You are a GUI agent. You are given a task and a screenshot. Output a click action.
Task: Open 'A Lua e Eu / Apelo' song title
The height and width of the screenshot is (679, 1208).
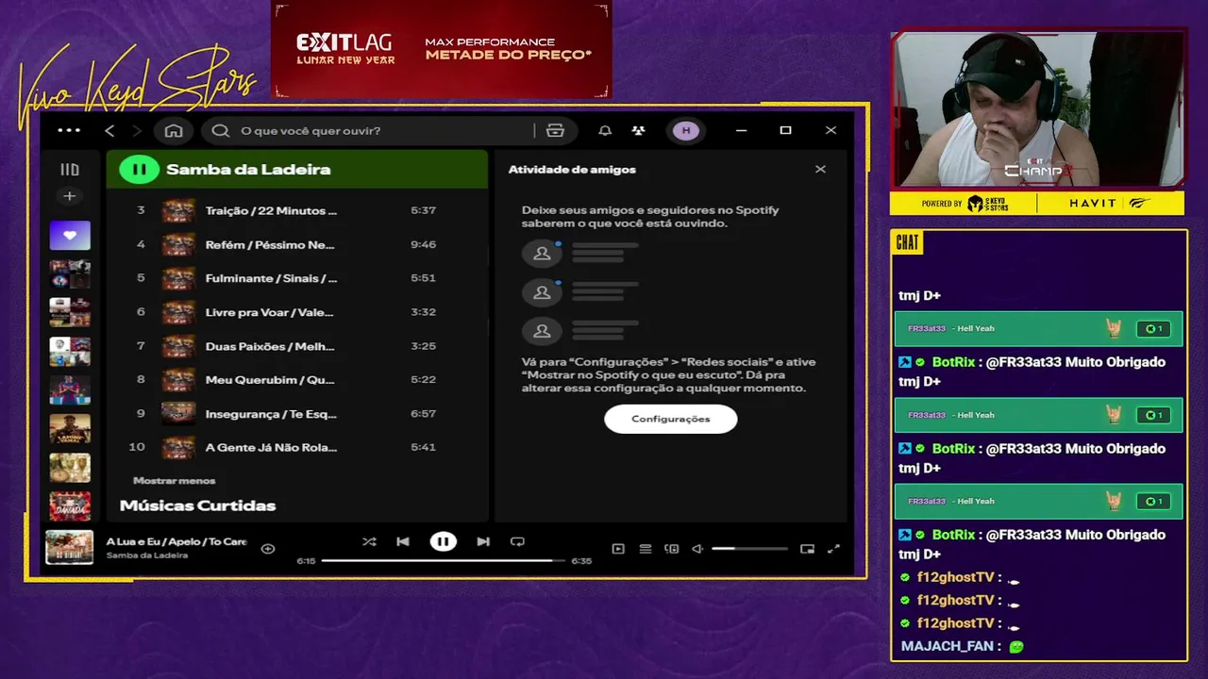[x=176, y=542]
